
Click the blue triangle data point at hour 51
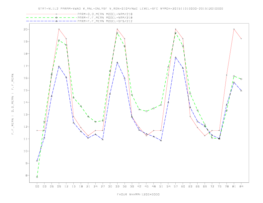coord(161,141)
